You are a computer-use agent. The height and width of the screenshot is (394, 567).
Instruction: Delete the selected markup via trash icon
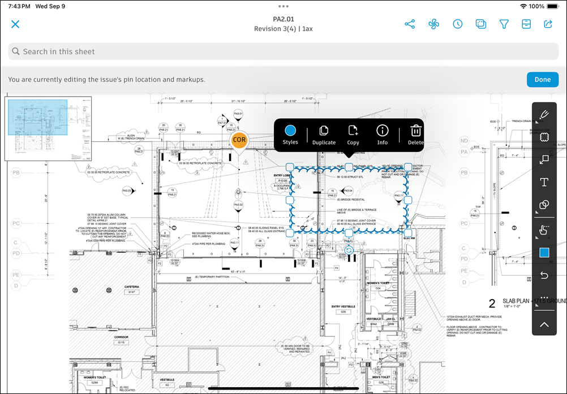click(x=416, y=135)
